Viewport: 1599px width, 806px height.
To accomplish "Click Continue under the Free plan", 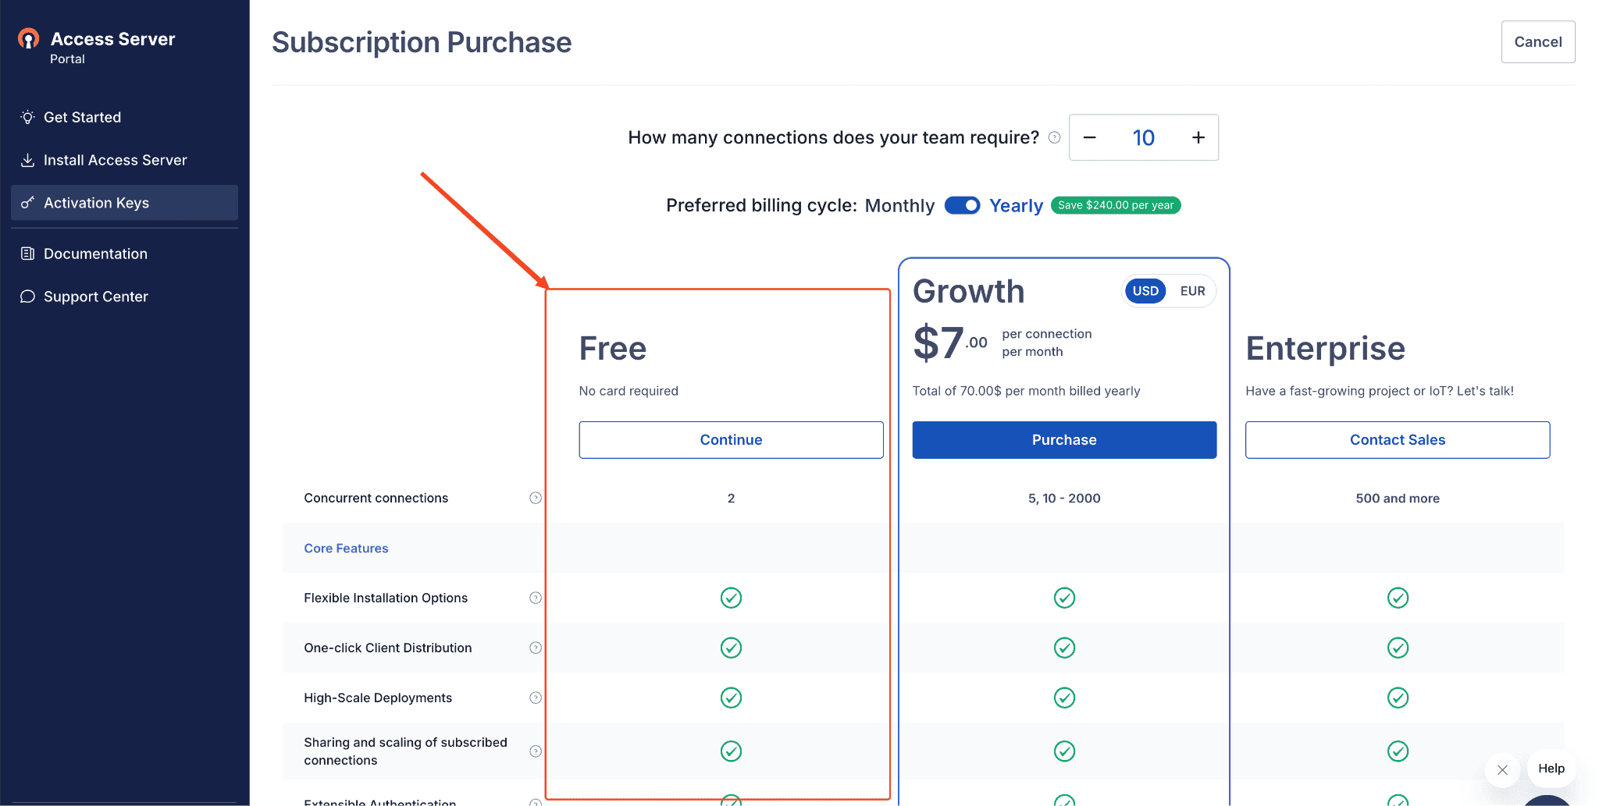I will [x=731, y=440].
